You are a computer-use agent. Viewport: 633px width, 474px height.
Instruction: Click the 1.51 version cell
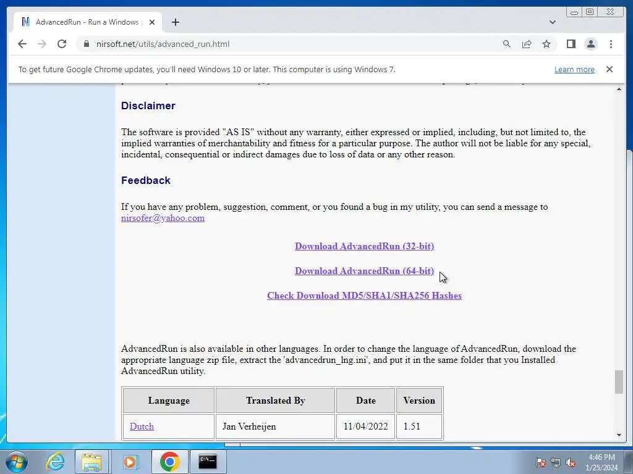419,426
